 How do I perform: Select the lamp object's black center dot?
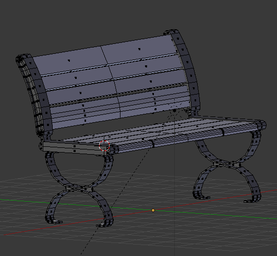[175, 111]
